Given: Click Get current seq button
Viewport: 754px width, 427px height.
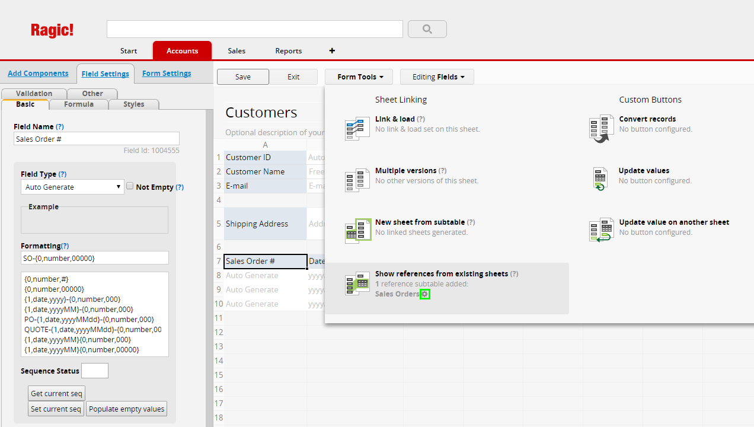Looking at the screenshot, I should [57, 394].
